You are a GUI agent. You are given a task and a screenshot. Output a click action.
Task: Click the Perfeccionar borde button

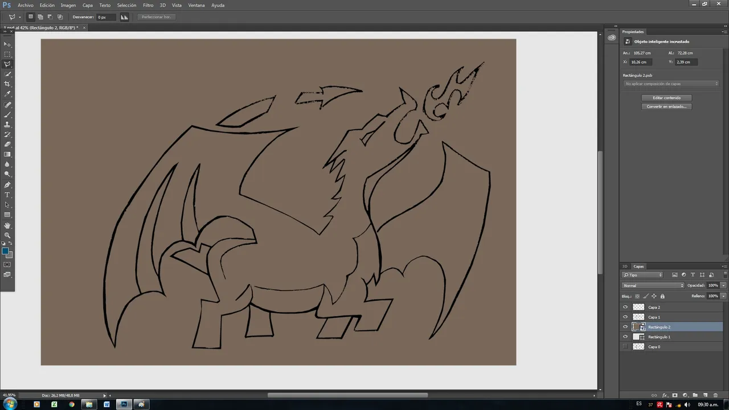pyautogui.click(x=156, y=17)
